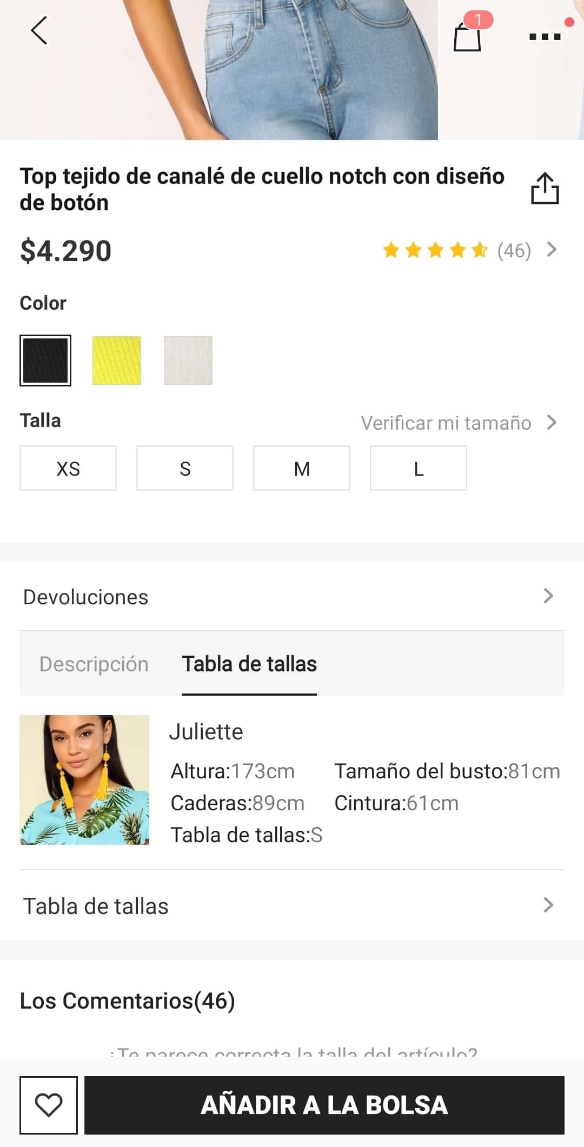Select the neon yellow color swatch

117,361
